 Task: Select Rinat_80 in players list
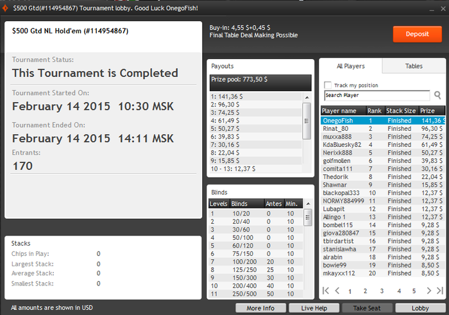point(383,128)
